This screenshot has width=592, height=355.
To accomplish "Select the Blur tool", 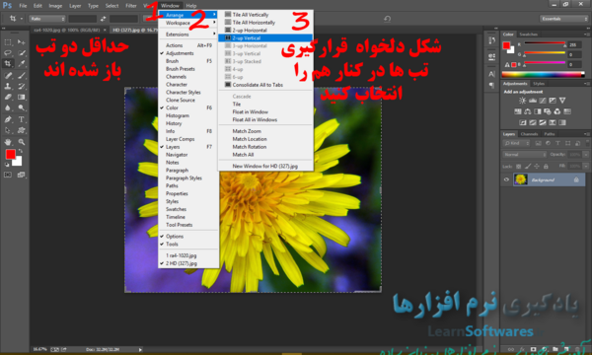I will pyautogui.click(x=8, y=107).
